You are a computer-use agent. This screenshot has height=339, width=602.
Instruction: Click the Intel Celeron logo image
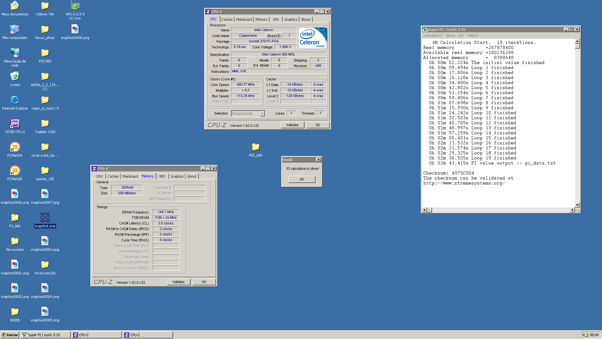pos(313,38)
